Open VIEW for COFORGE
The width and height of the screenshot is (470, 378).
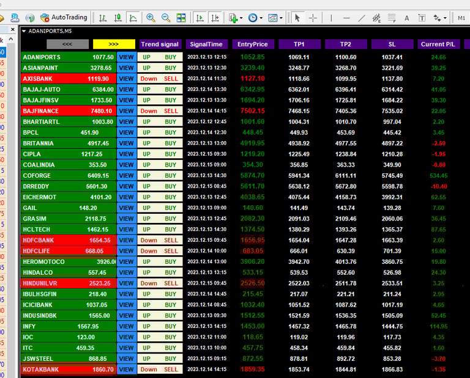click(x=127, y=175)
